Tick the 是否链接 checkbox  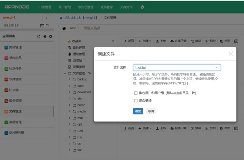coord(136,101)
